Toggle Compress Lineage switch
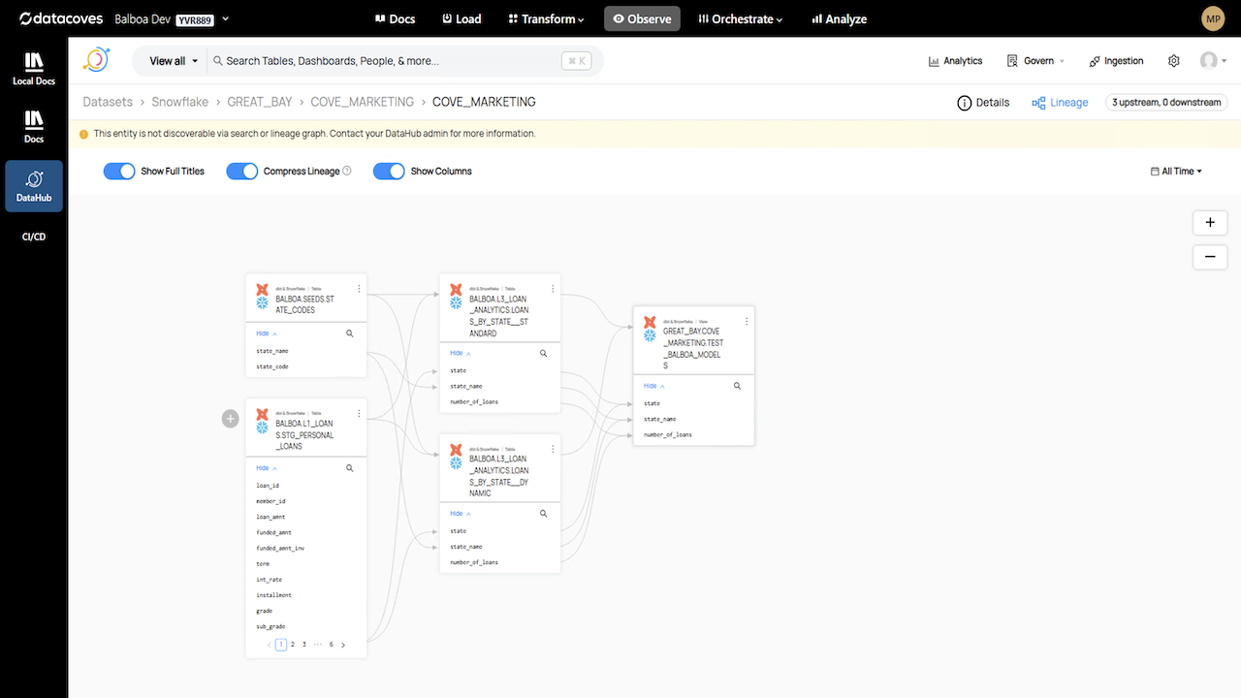Viewport: 1241px width, 698px height. click(x=241, y=171)
